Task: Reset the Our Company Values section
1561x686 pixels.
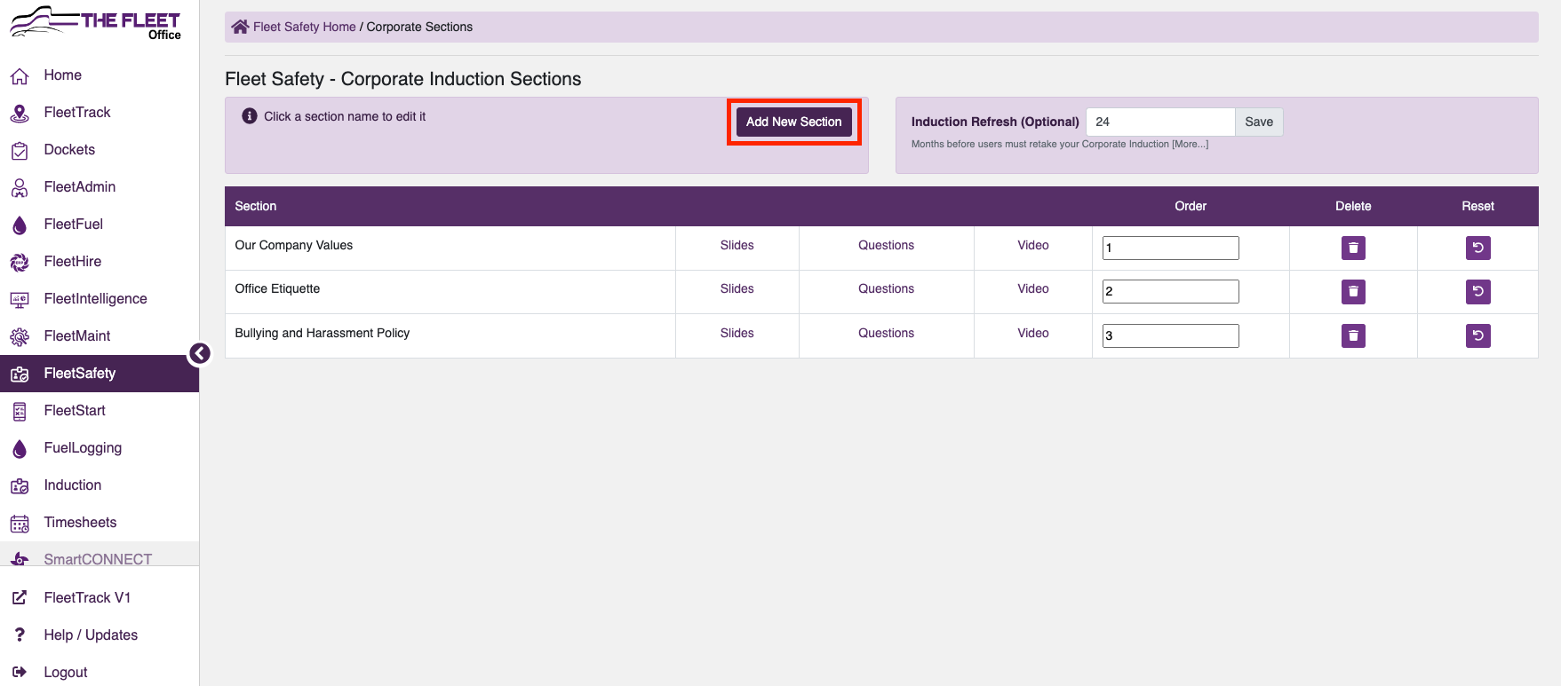Action: pos(1478,248)
